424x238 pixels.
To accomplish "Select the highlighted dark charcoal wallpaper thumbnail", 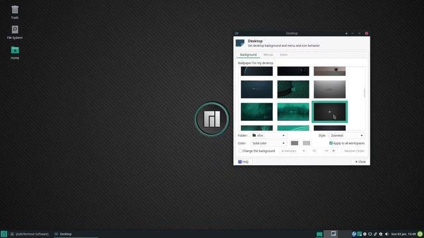I will pos(329,112).
